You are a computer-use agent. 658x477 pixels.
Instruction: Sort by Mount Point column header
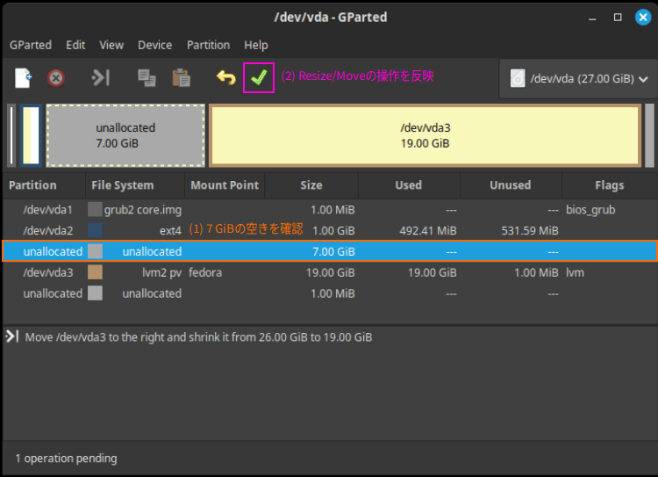tap(225, 185)
